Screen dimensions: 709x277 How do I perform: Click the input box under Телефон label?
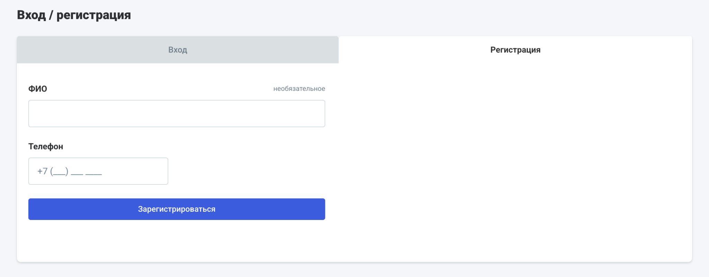coord(98,171)
